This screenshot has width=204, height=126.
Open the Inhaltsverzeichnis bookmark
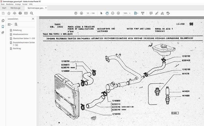coord(20,34)
